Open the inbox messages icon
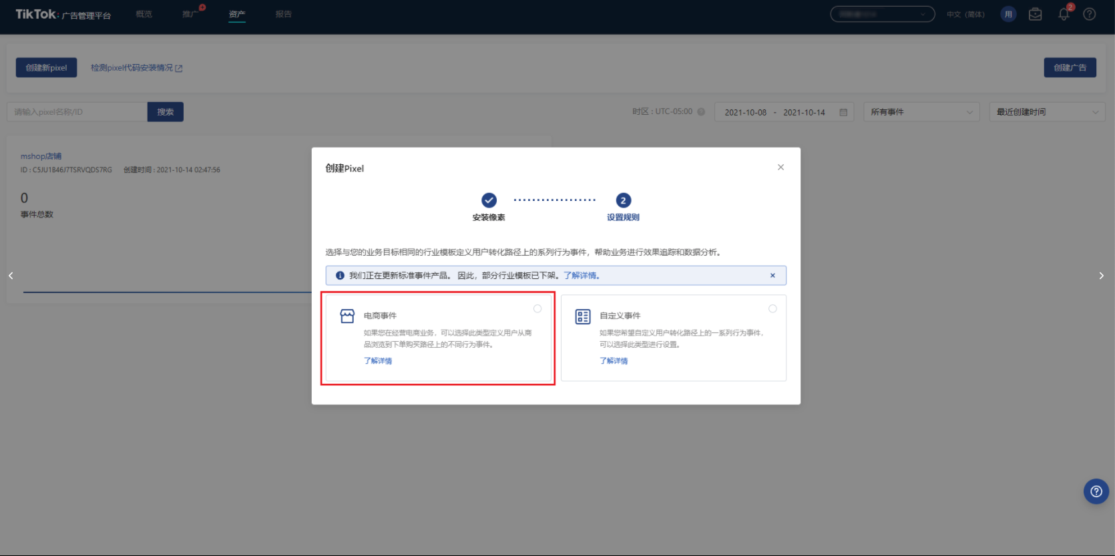1115x556 pixels. 1035,15
